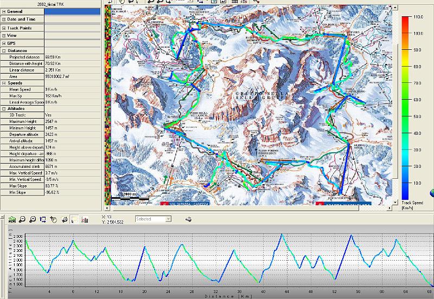This screenshot has height=299, width=434.
Task: Click the 6671 m accumulated climb value
Action: (x=51, y=167)
